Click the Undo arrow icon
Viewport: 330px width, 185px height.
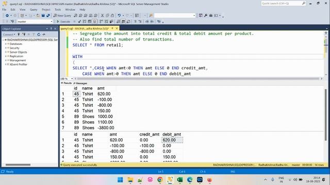click(x=119, y=15)
